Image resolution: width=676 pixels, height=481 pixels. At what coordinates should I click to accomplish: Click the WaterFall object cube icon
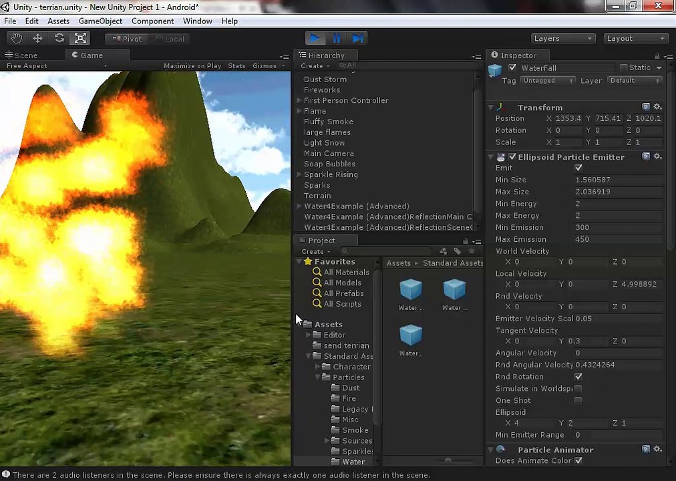point(495,70)
